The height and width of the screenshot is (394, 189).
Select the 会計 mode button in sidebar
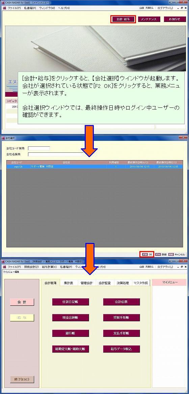pos(22,302)
